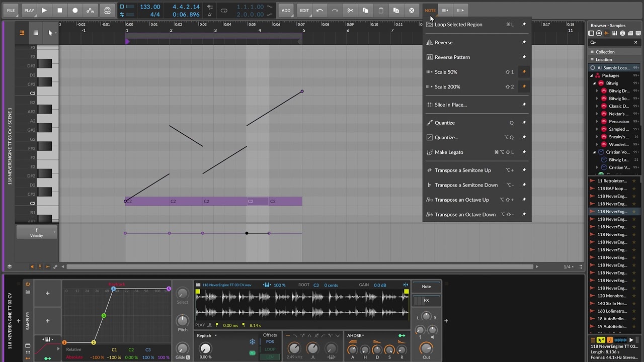Click the redo arrow icon
Screen dimensions: 644x362
[x=335, y=10]
